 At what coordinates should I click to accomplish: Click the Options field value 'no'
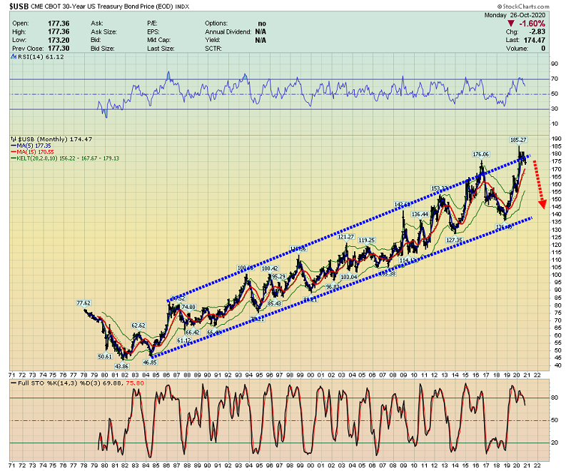click(x=261, y=24)
